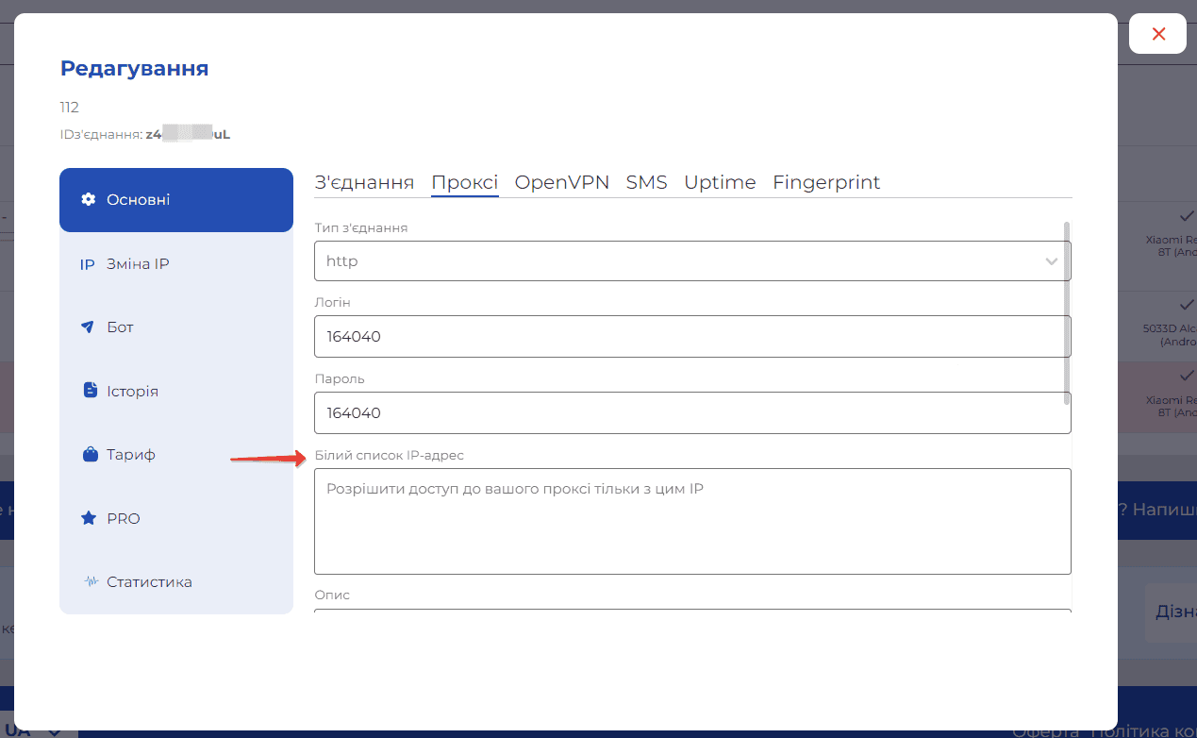Click the shopping bag Тариф icon
This screenshot has width=1197, height=738.
tap(91, 455)
